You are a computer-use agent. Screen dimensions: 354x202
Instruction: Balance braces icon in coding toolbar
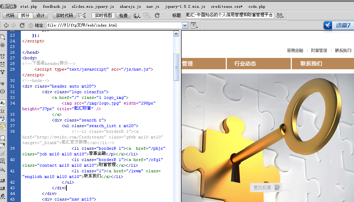pyautogui.click(x=3, y=91)
